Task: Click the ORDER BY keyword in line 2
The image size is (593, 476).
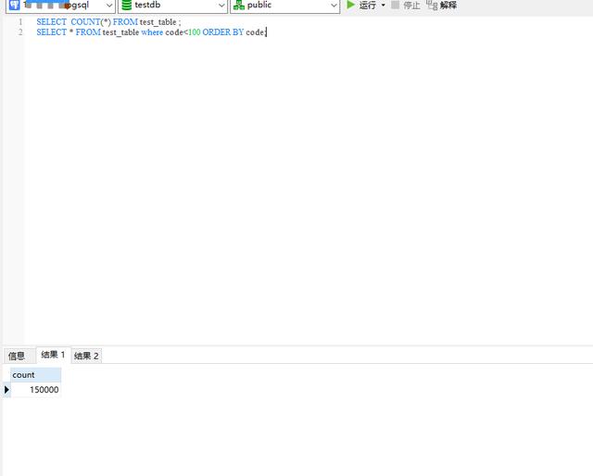Action: [223, 32]
